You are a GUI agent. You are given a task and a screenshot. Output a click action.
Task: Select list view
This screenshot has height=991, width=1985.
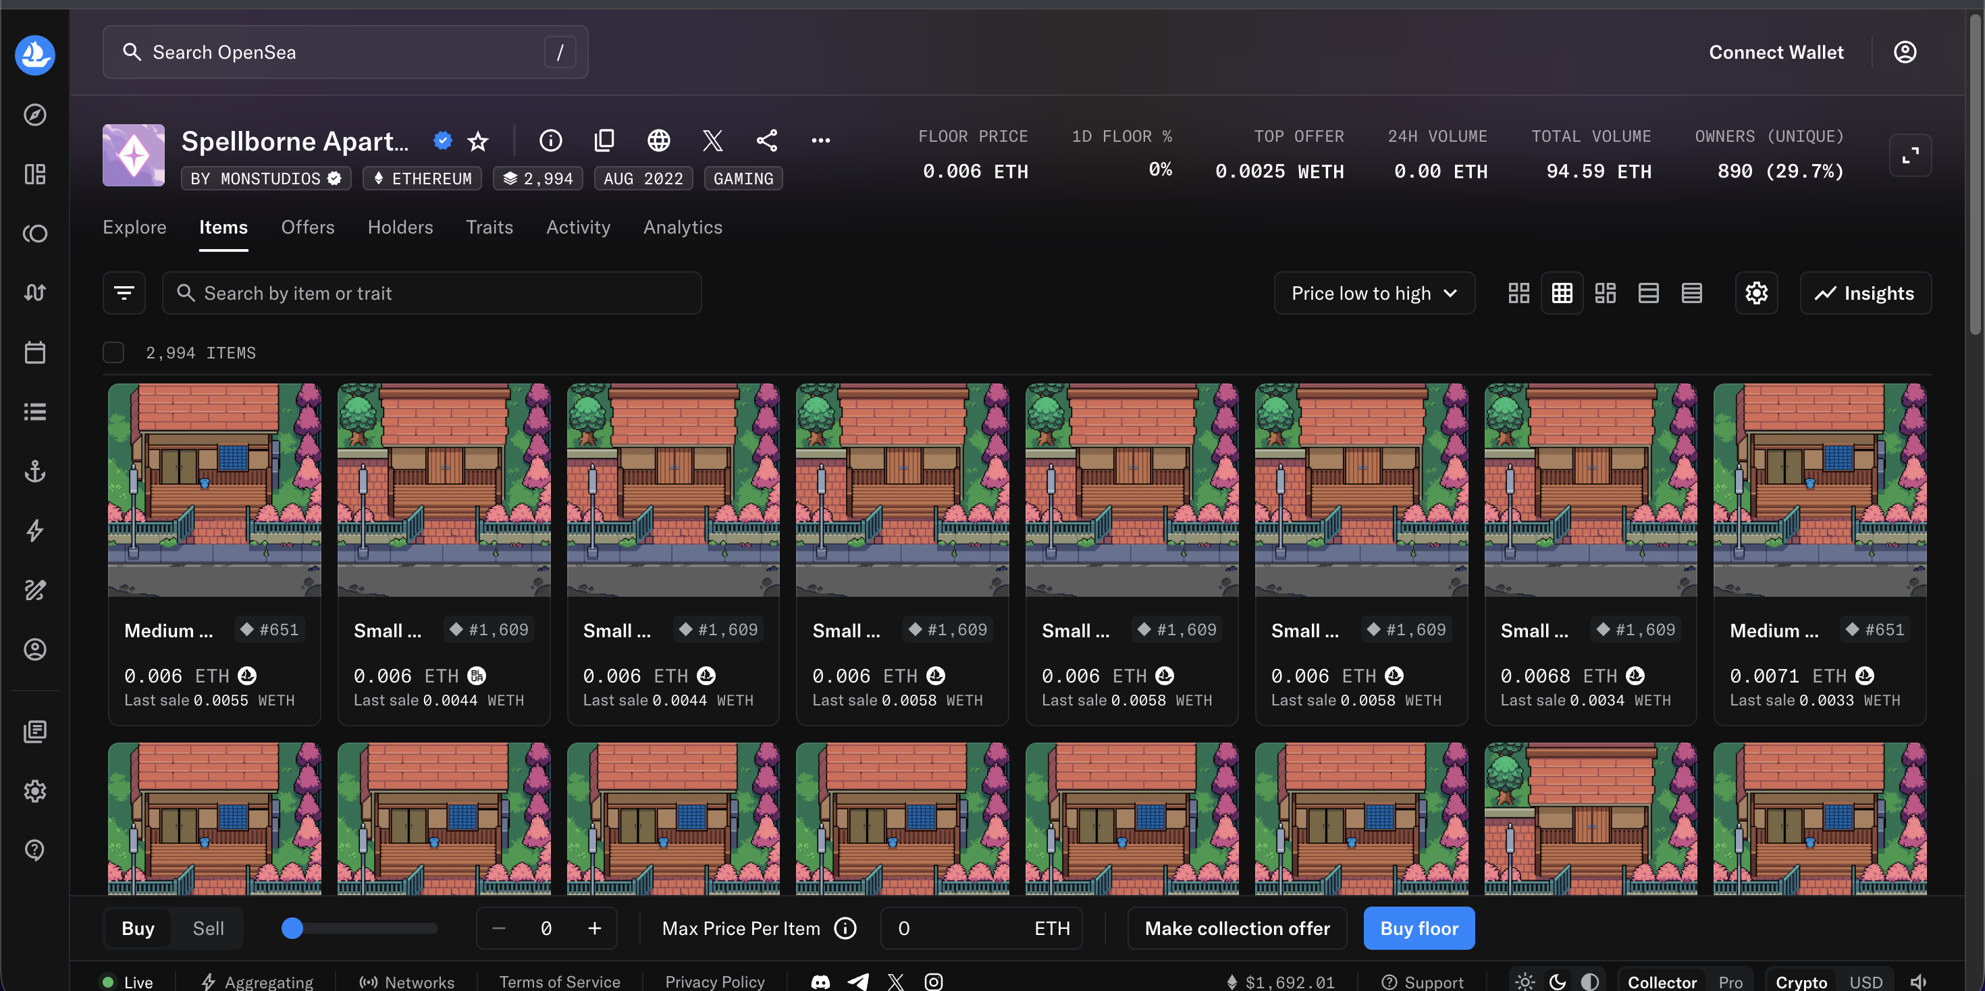point(1648,293)
